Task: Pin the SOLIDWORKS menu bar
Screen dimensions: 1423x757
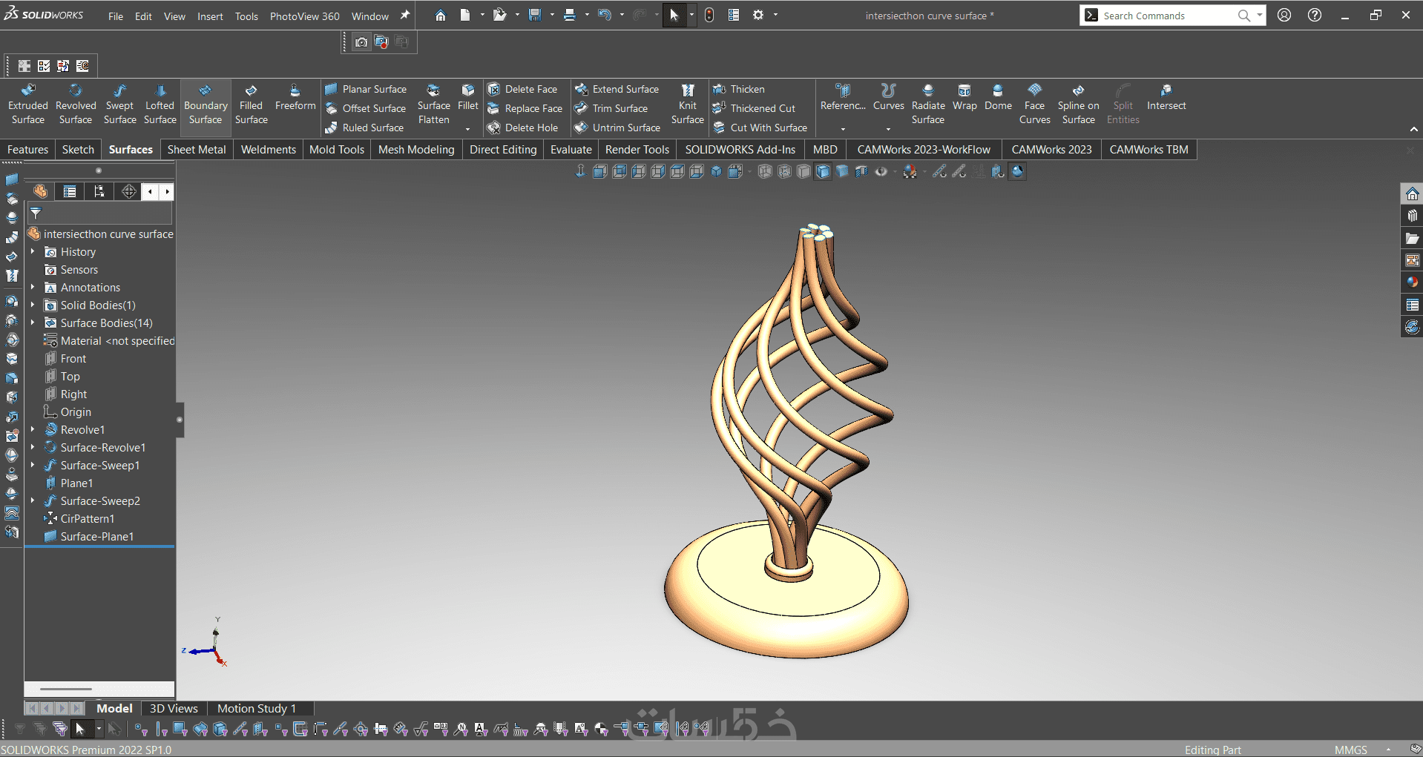Action: coord(405,16)
